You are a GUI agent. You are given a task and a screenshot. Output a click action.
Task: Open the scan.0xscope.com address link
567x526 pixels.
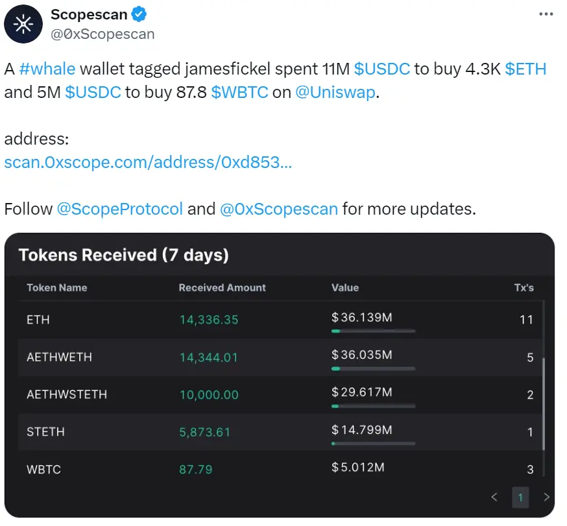pyautogui.click(x=149, y=162)
